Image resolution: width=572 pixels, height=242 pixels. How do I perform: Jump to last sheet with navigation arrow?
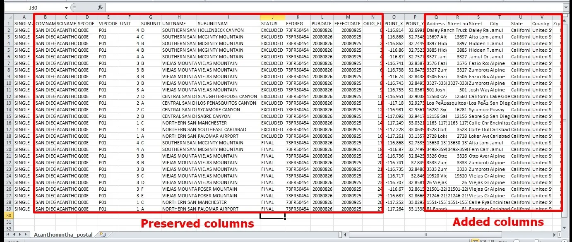[x=26, y=234]
